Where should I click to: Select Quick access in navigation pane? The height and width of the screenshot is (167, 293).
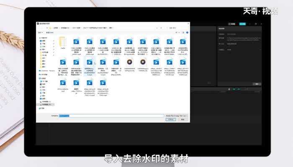[x=44, y=38]
